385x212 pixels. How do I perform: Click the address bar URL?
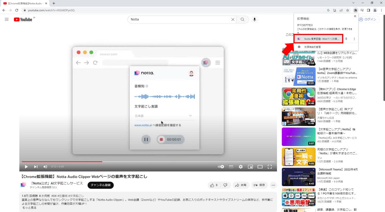pos(51,10)
